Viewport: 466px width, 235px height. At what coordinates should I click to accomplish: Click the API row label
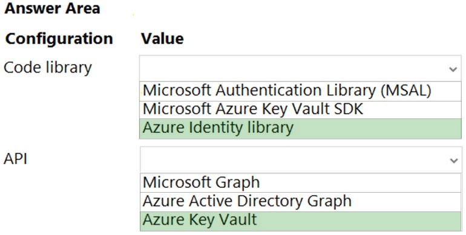pos(16,159)
